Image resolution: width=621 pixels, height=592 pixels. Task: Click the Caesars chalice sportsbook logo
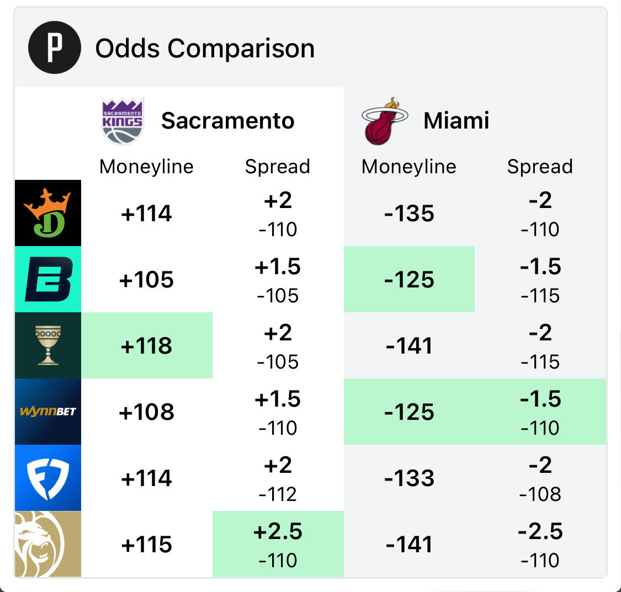48,345
